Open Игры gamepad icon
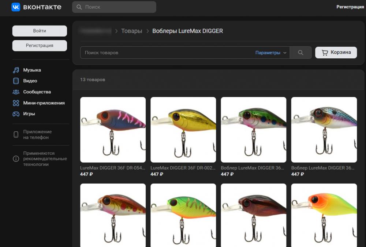Viewport: 366px width, 247px height. (x=16, y=114)
